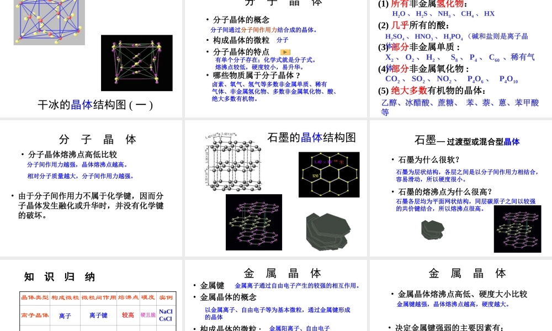The image size is (552, 331).
Task: Click the explanation starting 石墨各层均为平面网状结构
Action: pyautogui.click(x=465, y=205)
